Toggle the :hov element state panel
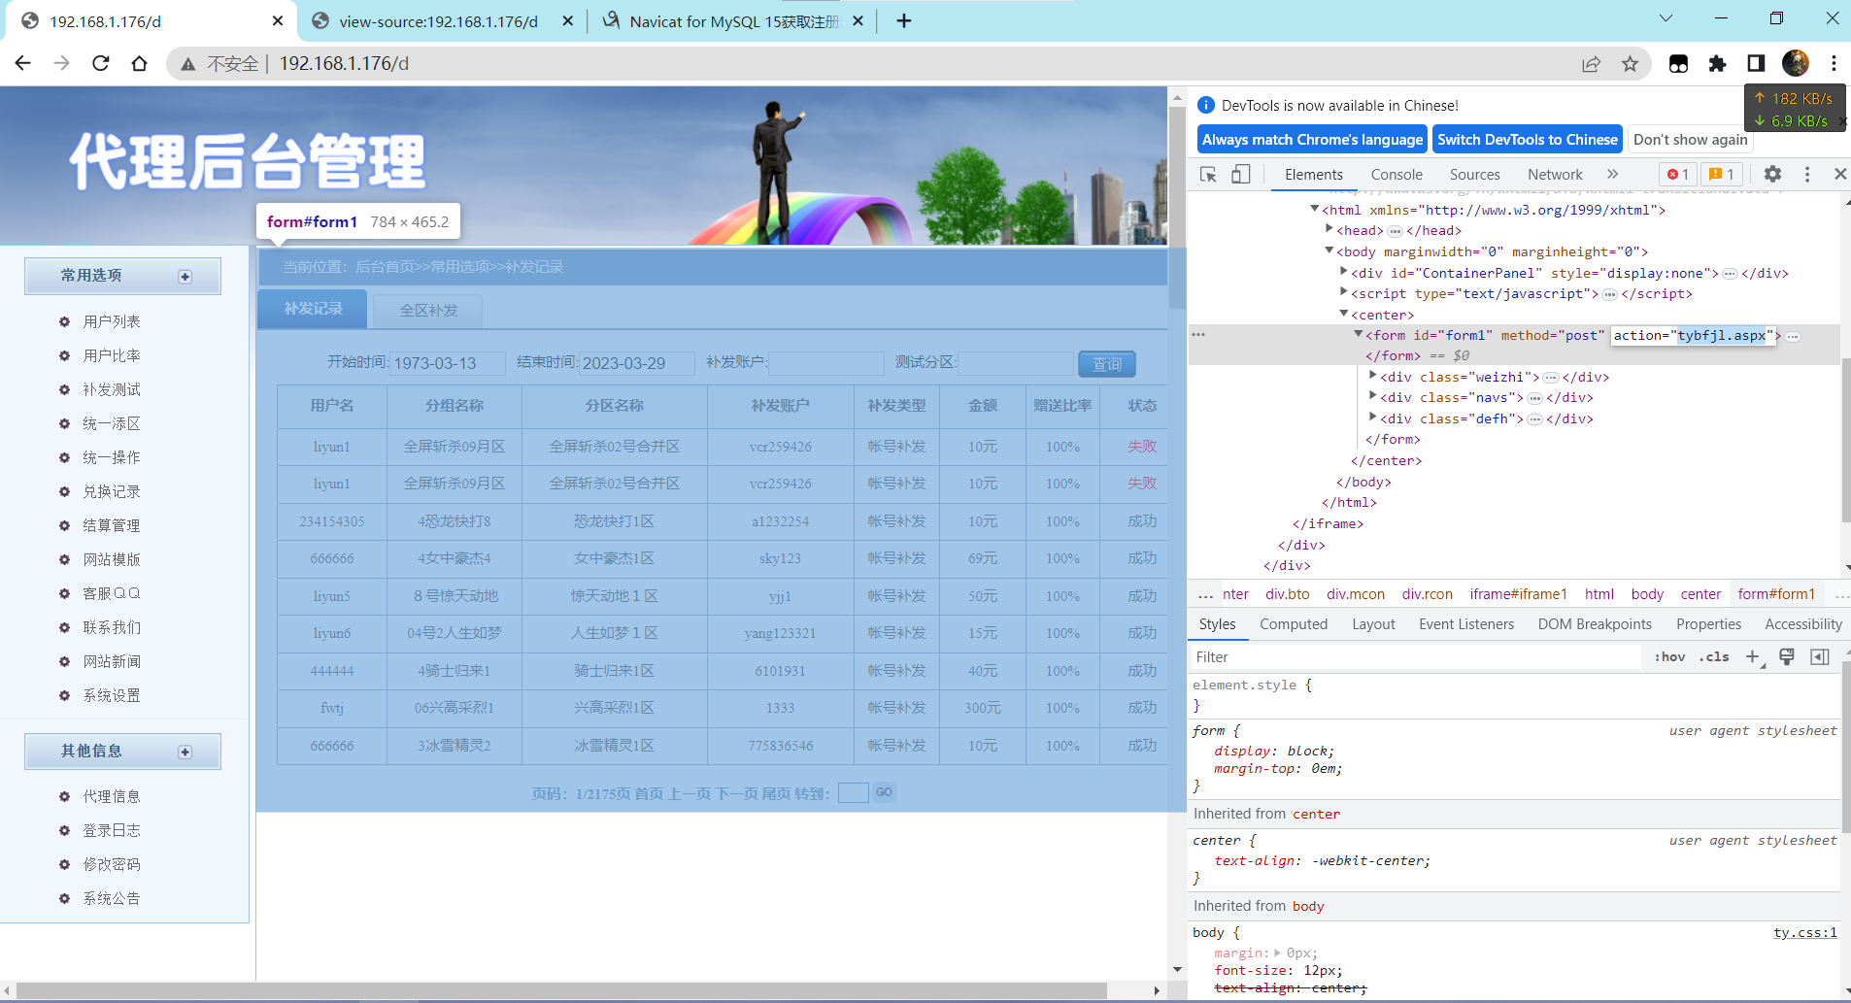Screen dimensions: 1851x1003 click(x=1669, y=657)
